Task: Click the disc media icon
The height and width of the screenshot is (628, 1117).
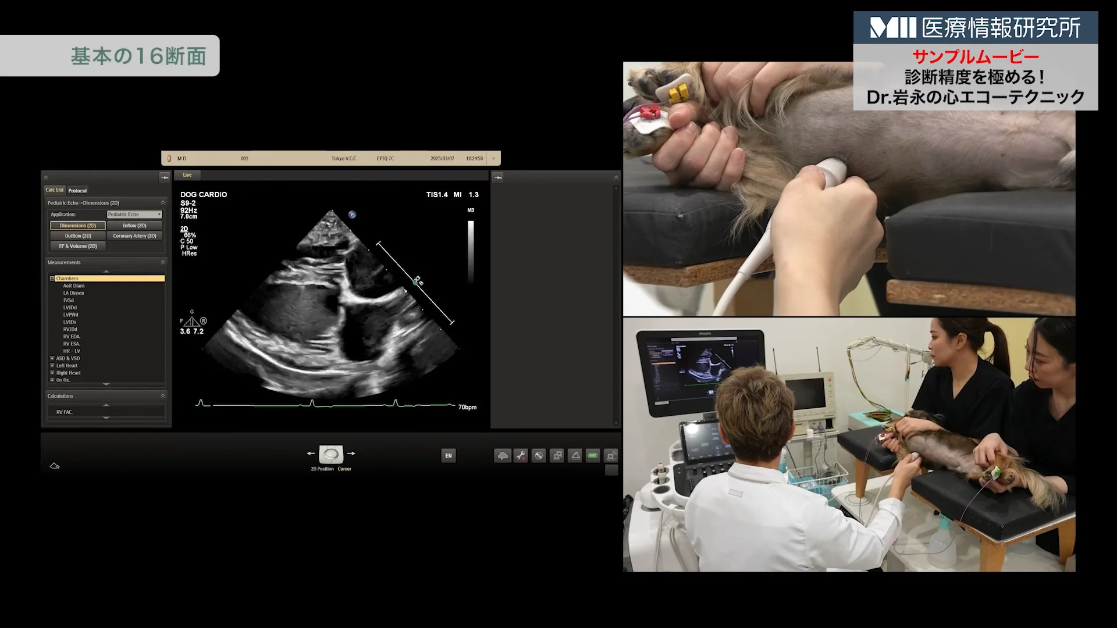Action: pos(539,456)
